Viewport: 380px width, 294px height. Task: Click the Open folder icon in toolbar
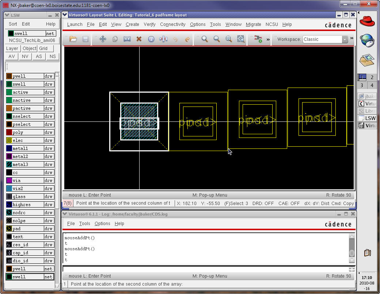tap(73, 39)
